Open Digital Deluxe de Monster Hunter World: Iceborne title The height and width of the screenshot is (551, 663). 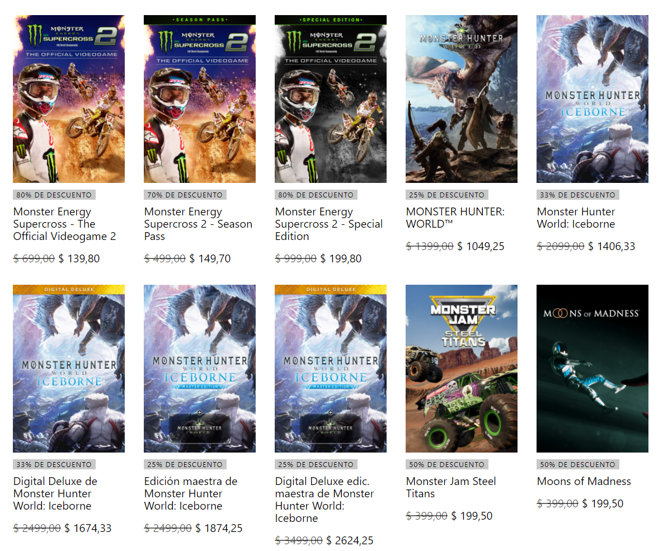[55, 493]
